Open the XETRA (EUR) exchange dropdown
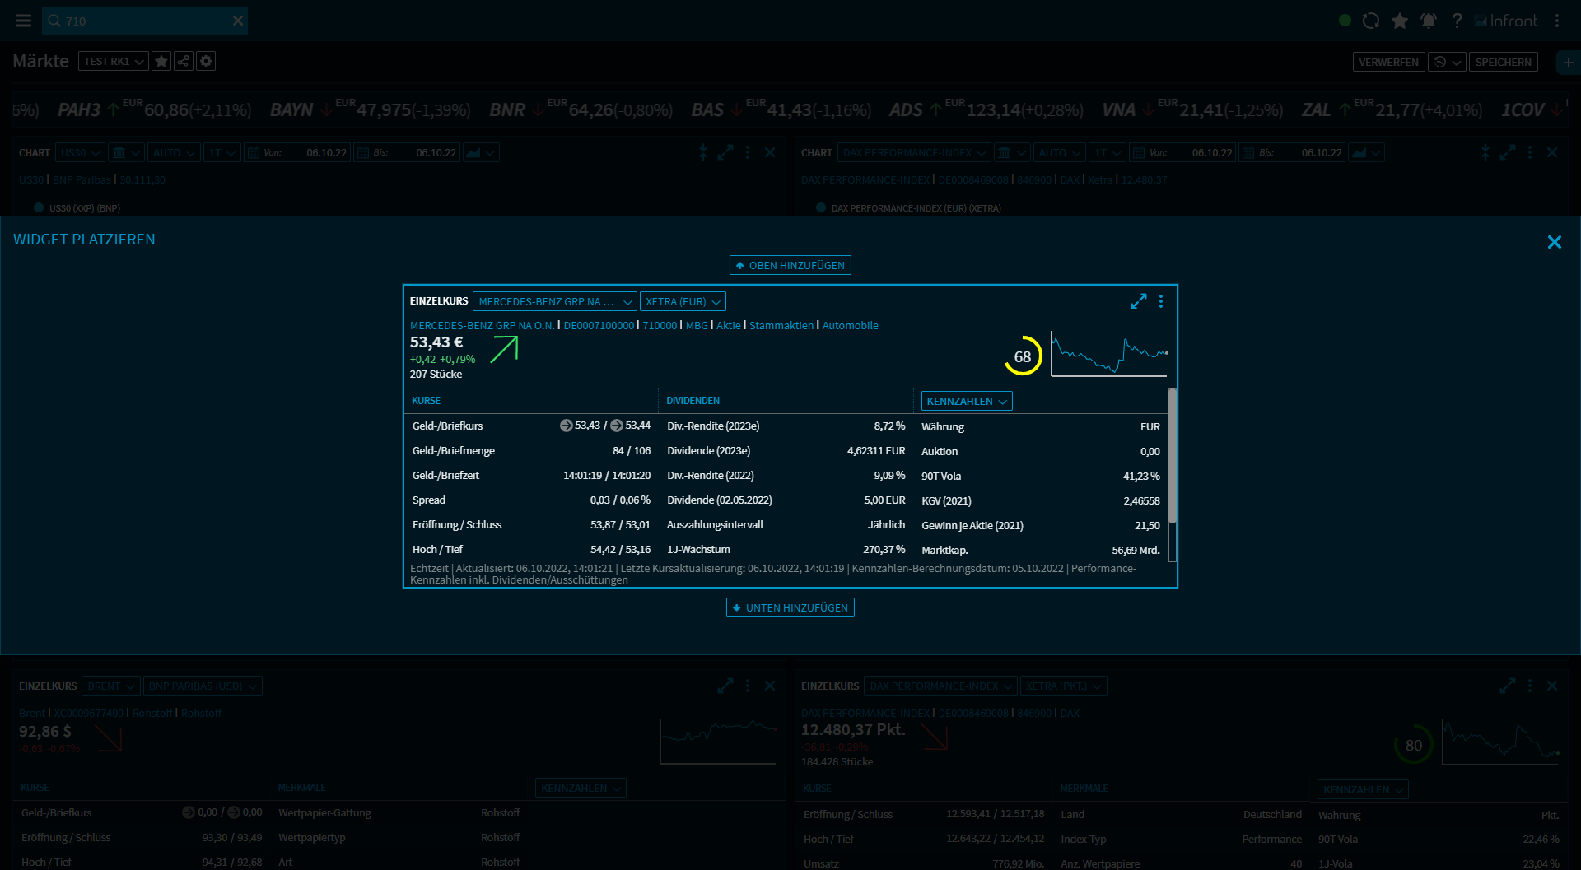This screenshot has height=870, width=1581. [683, 302]
